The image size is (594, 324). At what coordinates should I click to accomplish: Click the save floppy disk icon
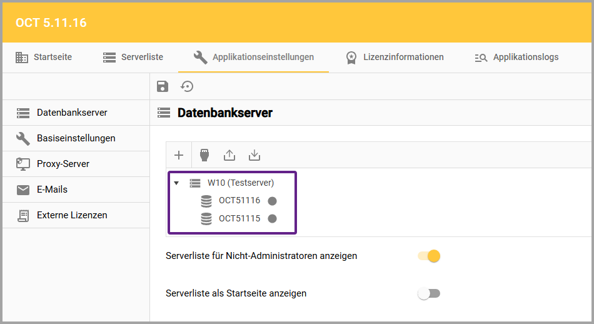(x=163, y=87)
